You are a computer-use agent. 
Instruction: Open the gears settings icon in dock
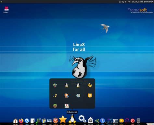(x=82, y=119)
